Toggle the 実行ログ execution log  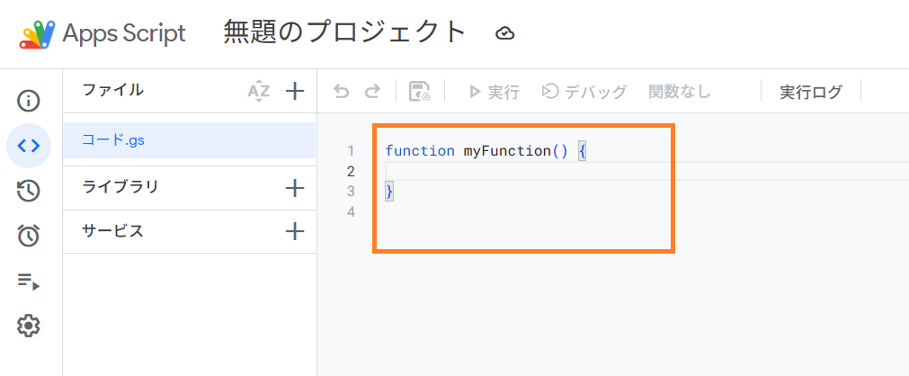tap(811, 92)
